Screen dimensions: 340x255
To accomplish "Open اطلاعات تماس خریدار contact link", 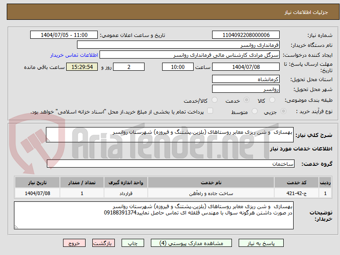I will tap(74, 55).
